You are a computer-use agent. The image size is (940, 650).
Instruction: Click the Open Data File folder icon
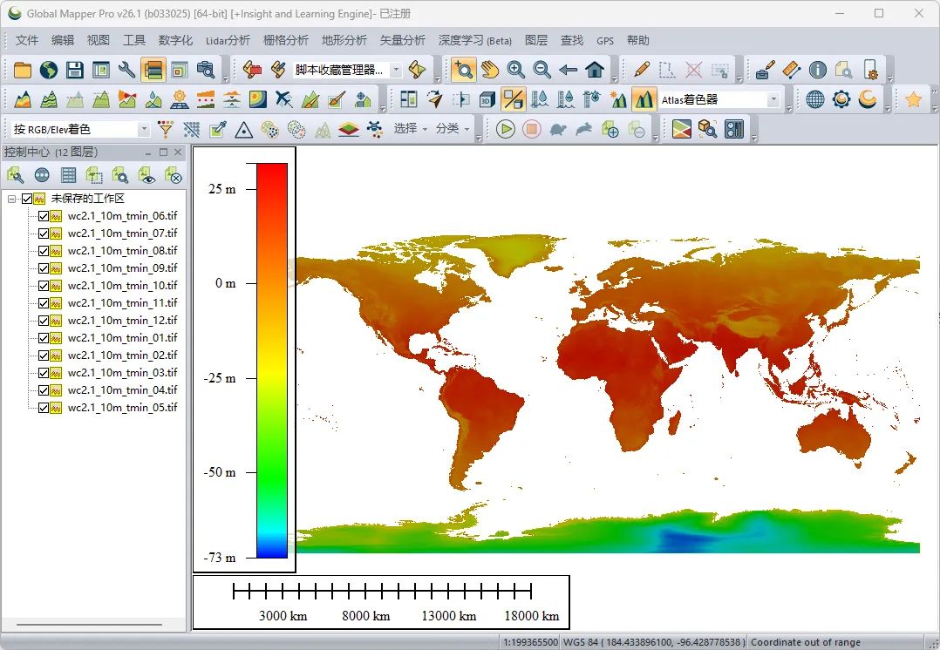22,70
